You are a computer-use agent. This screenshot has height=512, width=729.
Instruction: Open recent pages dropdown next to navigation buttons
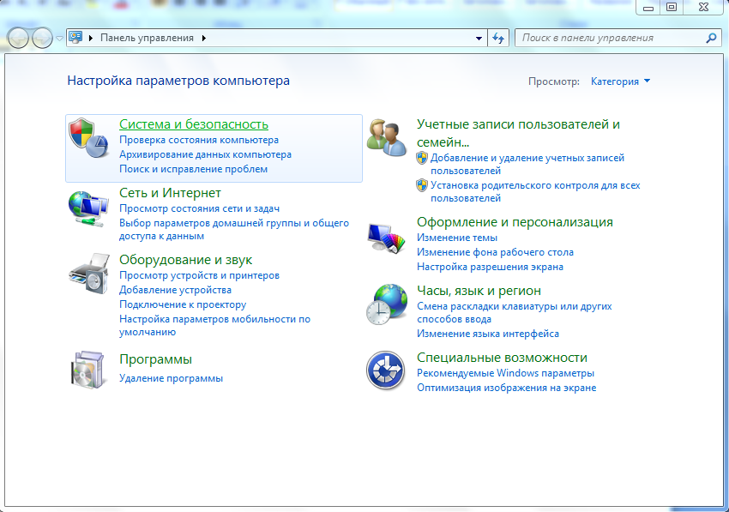(x=59, y=39)
